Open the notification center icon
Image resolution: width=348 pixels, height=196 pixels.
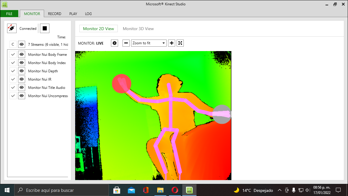click(338, 190)
